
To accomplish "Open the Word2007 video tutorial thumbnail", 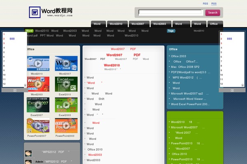I will tap(66, 64).
